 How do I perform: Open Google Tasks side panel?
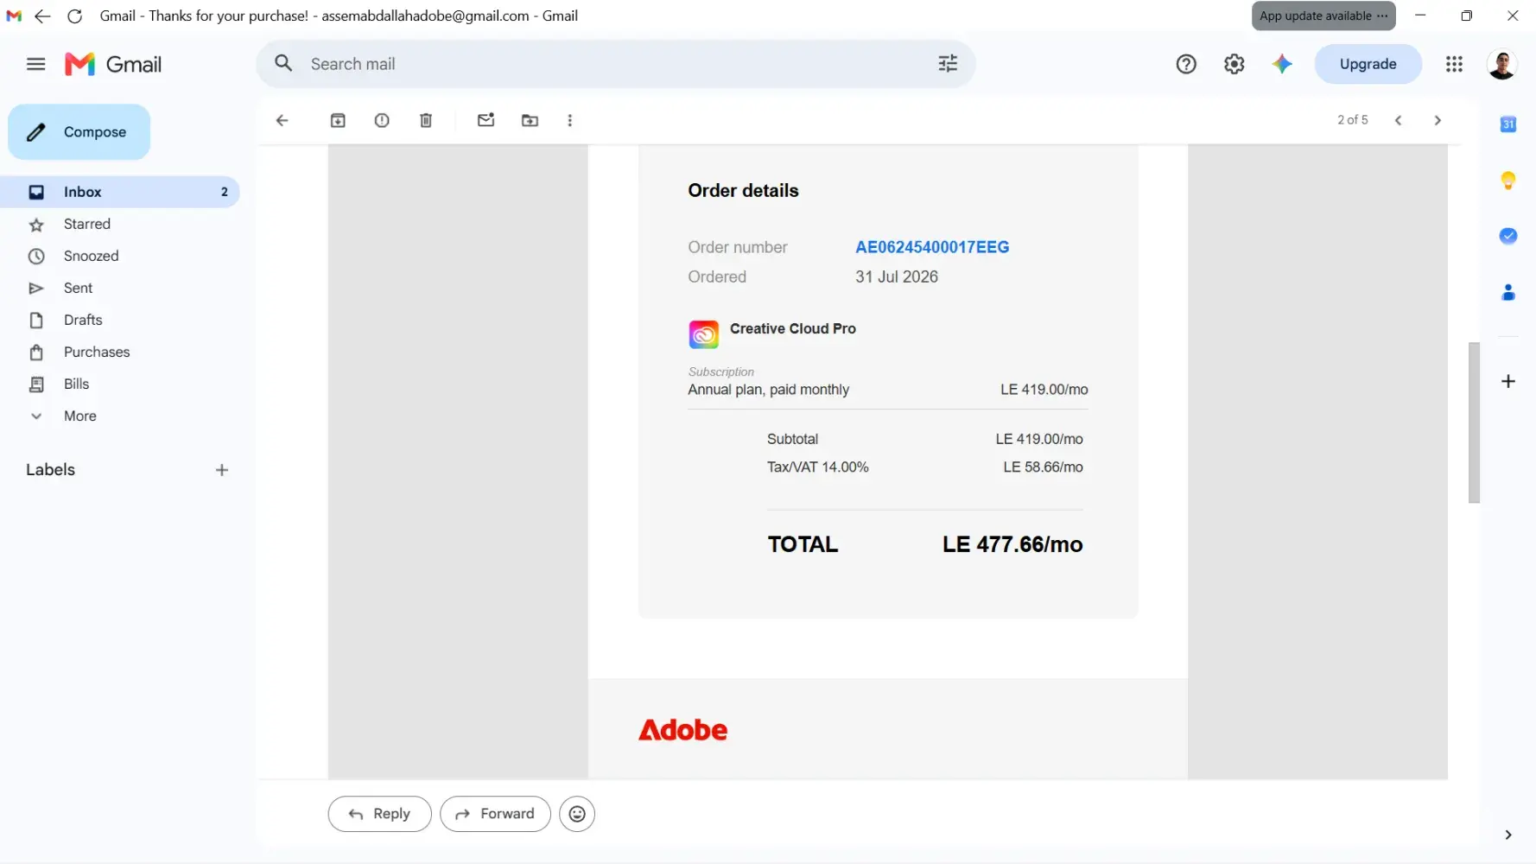pos(1508,236)
